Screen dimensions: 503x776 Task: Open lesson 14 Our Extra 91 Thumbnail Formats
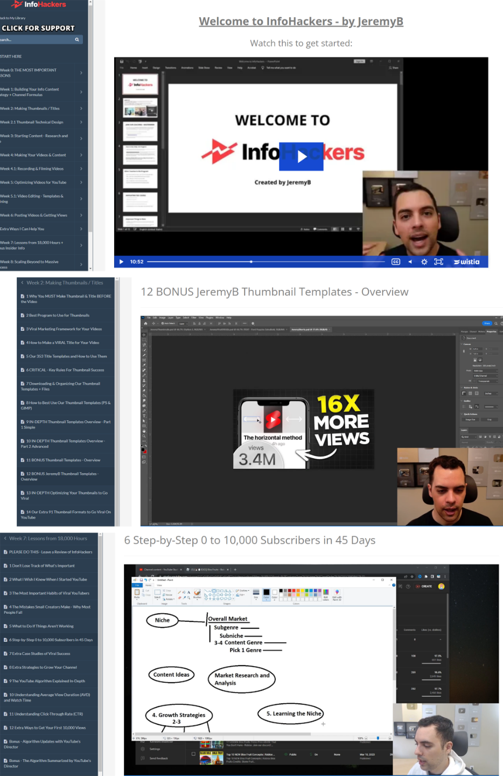tap(66, 515)
